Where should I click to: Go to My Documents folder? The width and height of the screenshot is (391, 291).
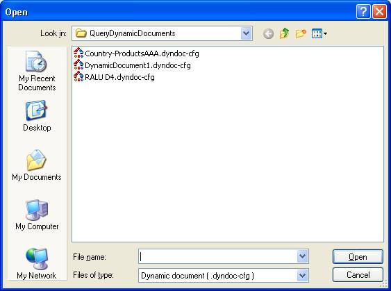tap(37, 165)
